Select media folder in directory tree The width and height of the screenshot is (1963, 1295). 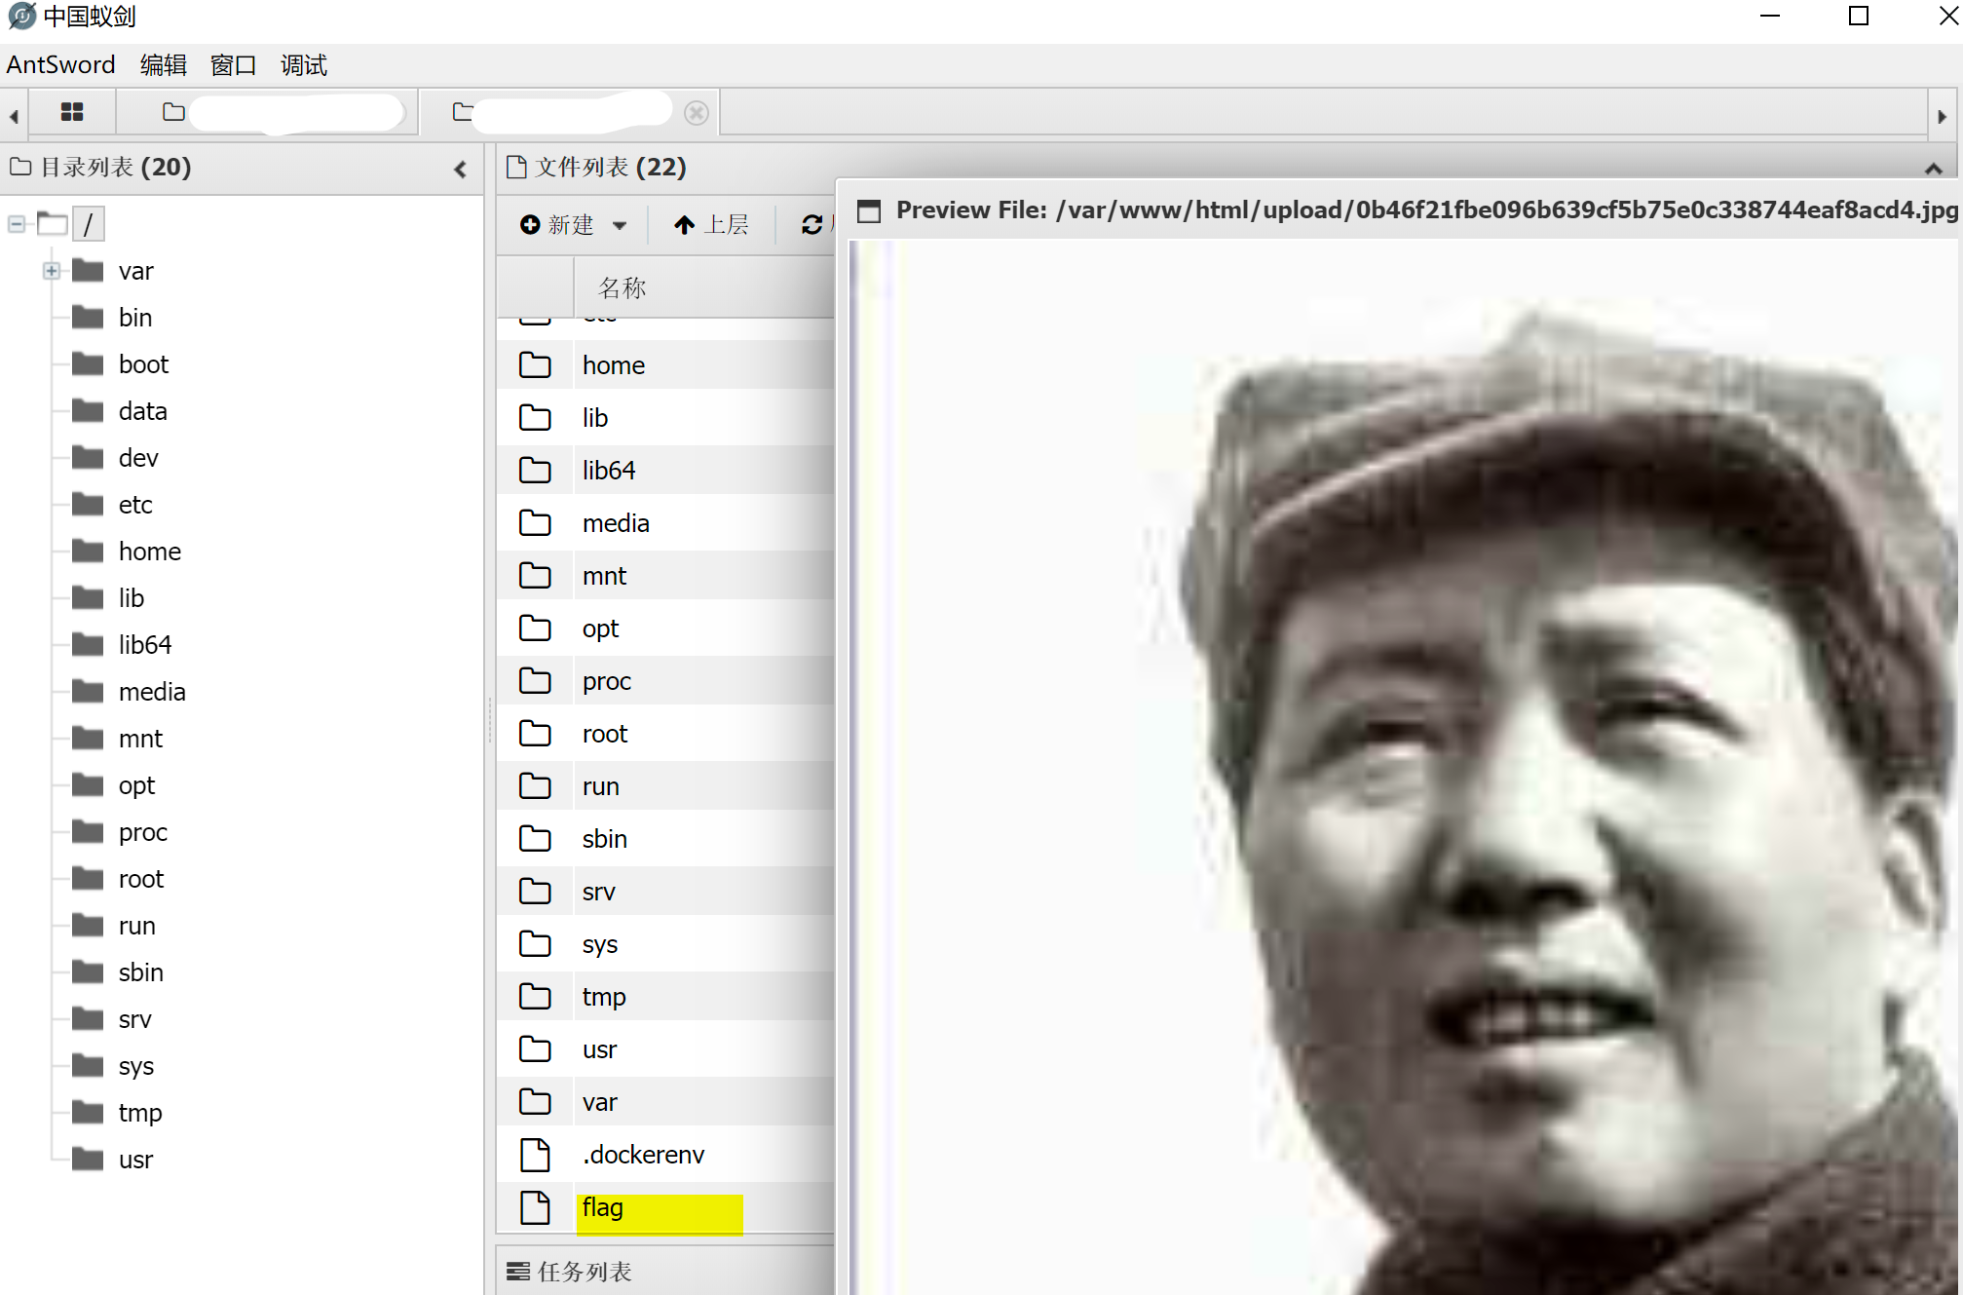pos(152,692)
